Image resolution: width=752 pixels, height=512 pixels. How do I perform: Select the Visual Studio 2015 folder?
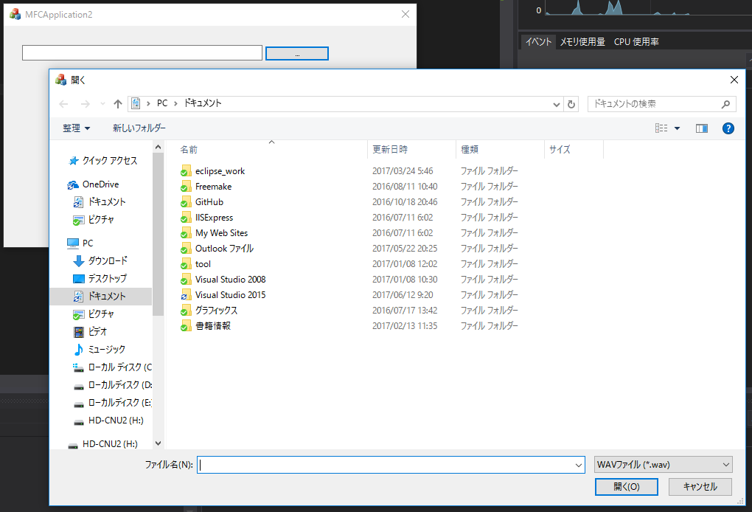pyautogui.click(x=230, y=294)
